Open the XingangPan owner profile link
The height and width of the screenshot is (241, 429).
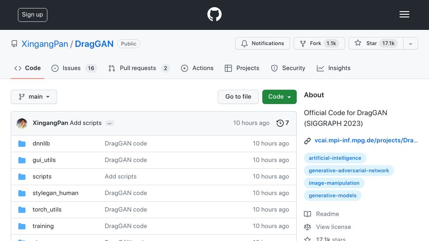[45, 44]
